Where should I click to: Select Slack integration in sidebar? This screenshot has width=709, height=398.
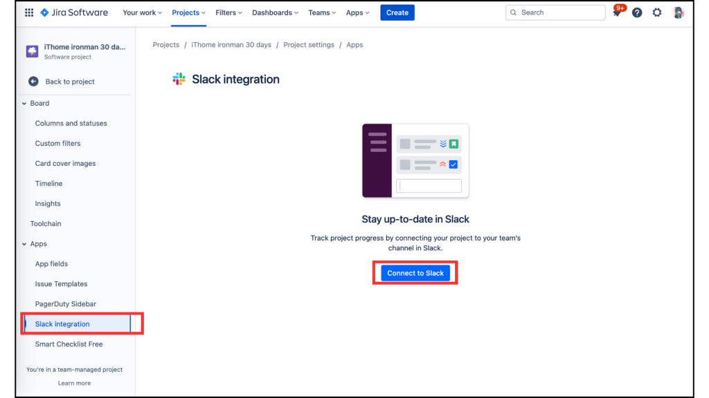click(x=77, y=324)
